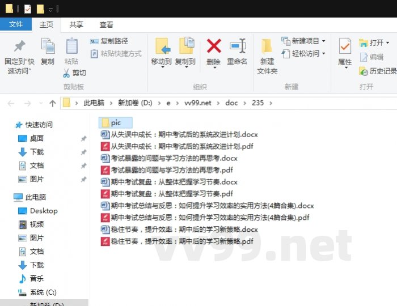Select 期中考试复盘 pdf file
The image size is (397, 306).
167,194
